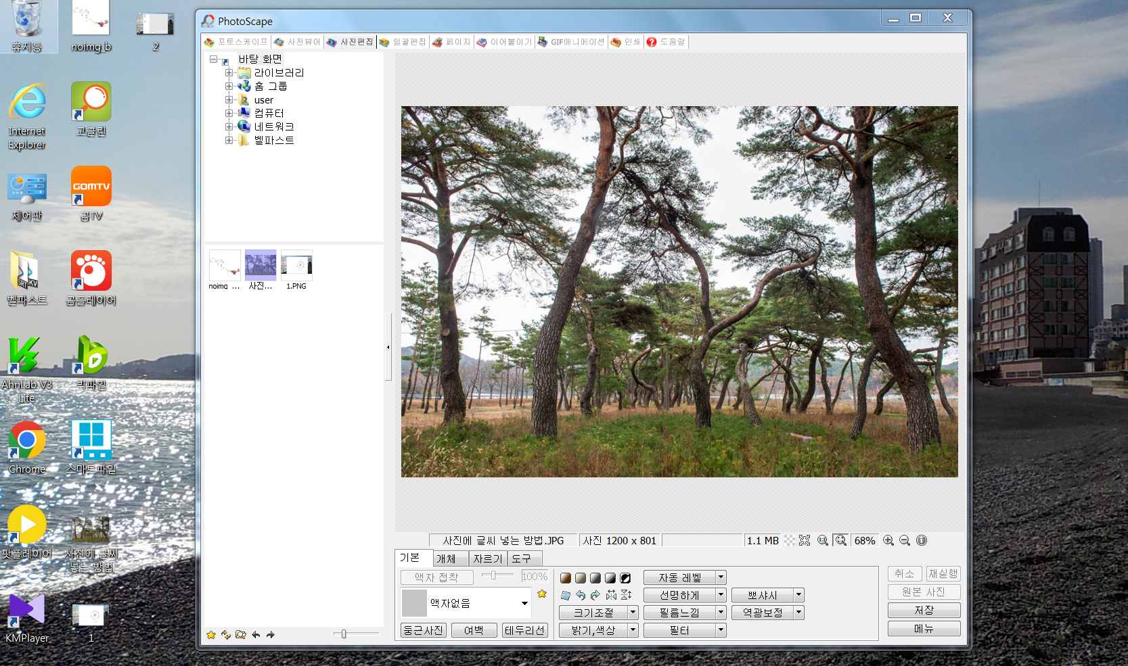Switch to the 도구 tab
Image resolution: width=1128 pixels, height=666 pixels.
(x=524, y=558)
